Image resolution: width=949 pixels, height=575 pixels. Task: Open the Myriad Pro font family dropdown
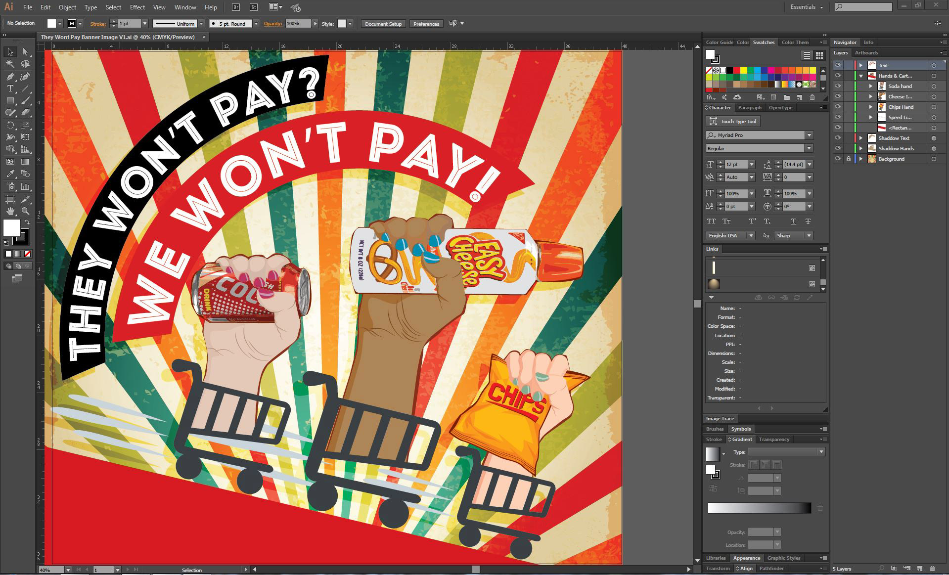click(x=809, y=135)
